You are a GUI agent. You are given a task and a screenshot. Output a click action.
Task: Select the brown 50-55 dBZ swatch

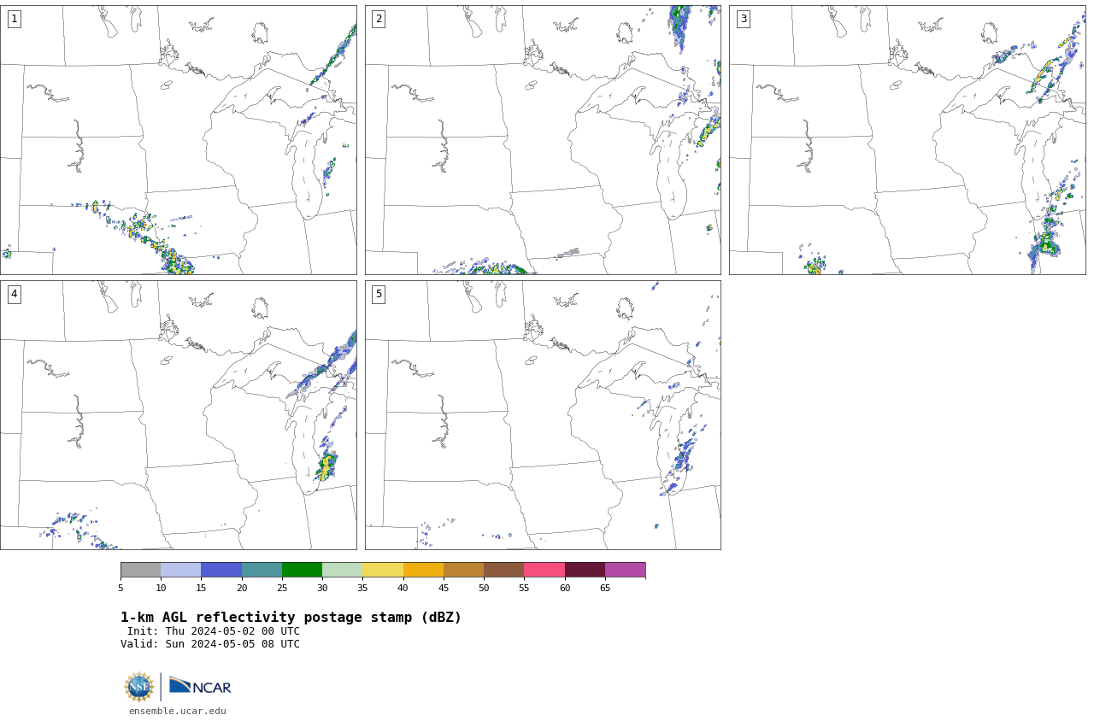tap(503, 570)
